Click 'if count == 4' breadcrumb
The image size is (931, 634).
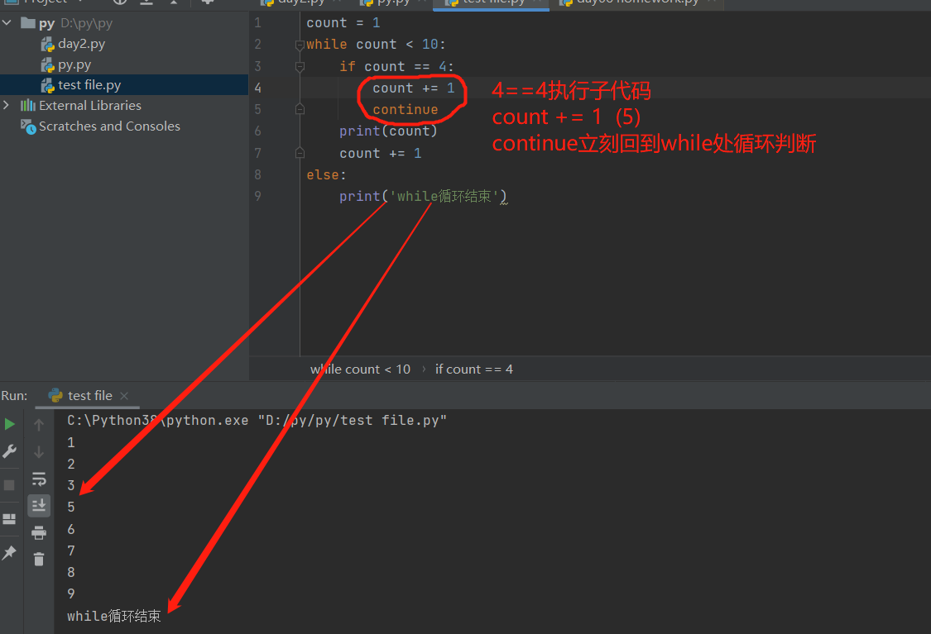[473, 369]
